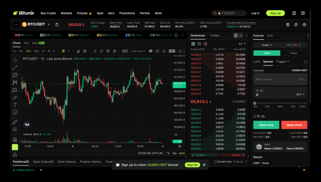Open chart layout grid selector

pyautogui.click(x=85, y=51)
